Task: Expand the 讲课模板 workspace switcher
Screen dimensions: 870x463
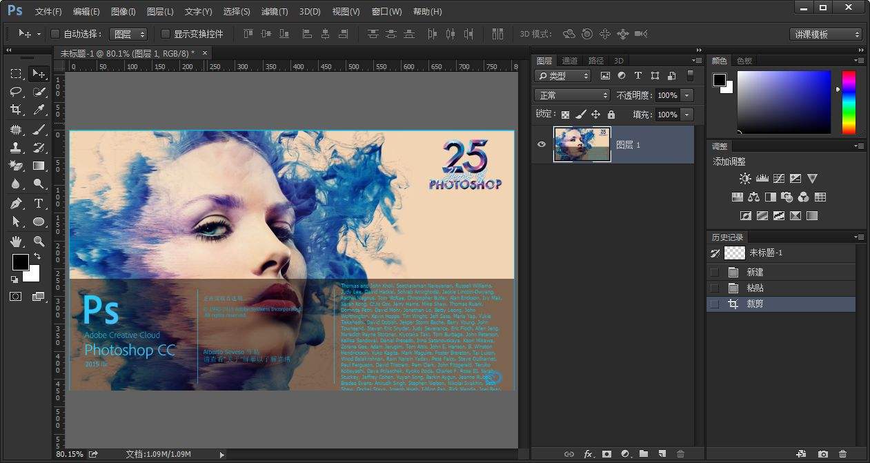Action: [x=825, y=33]
